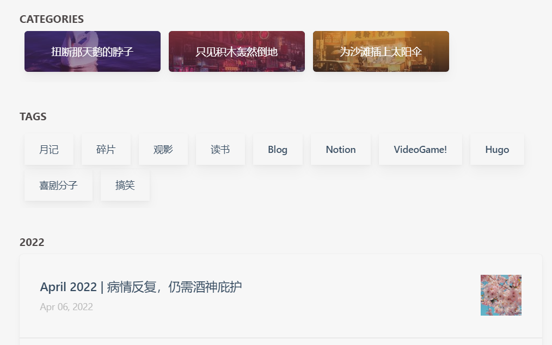Open the 只见积木轰然倒地 category card
Image resolution: width=552 pixels, height=345 pixels.
(x=237, y=51)
